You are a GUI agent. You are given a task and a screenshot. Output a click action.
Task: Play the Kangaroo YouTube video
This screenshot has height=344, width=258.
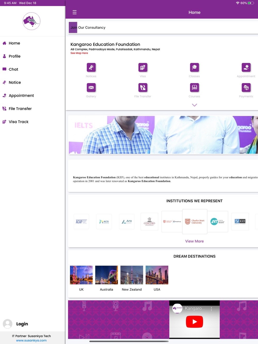point(194,322)
